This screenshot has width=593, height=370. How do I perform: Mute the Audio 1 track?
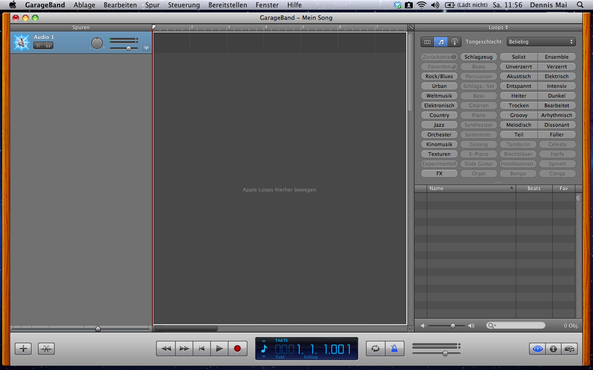click(38, 45)
